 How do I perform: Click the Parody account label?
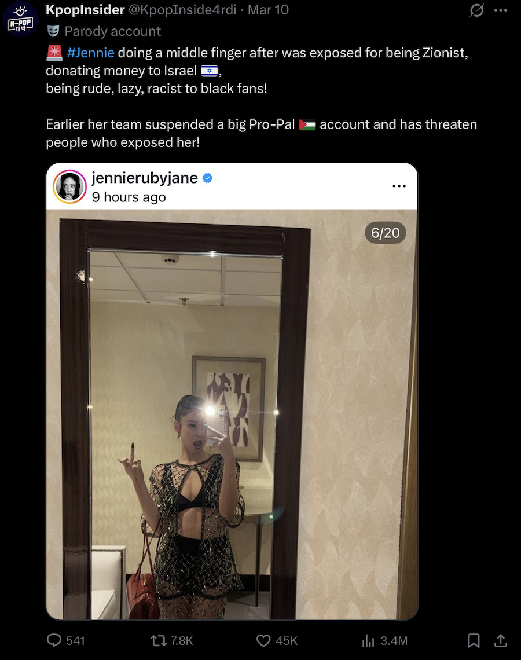[112, 31]
